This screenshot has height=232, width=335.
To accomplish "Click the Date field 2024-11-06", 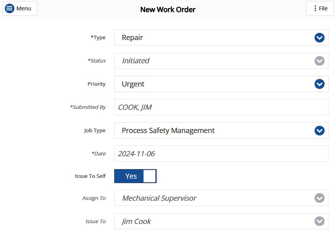I will 221,154.
